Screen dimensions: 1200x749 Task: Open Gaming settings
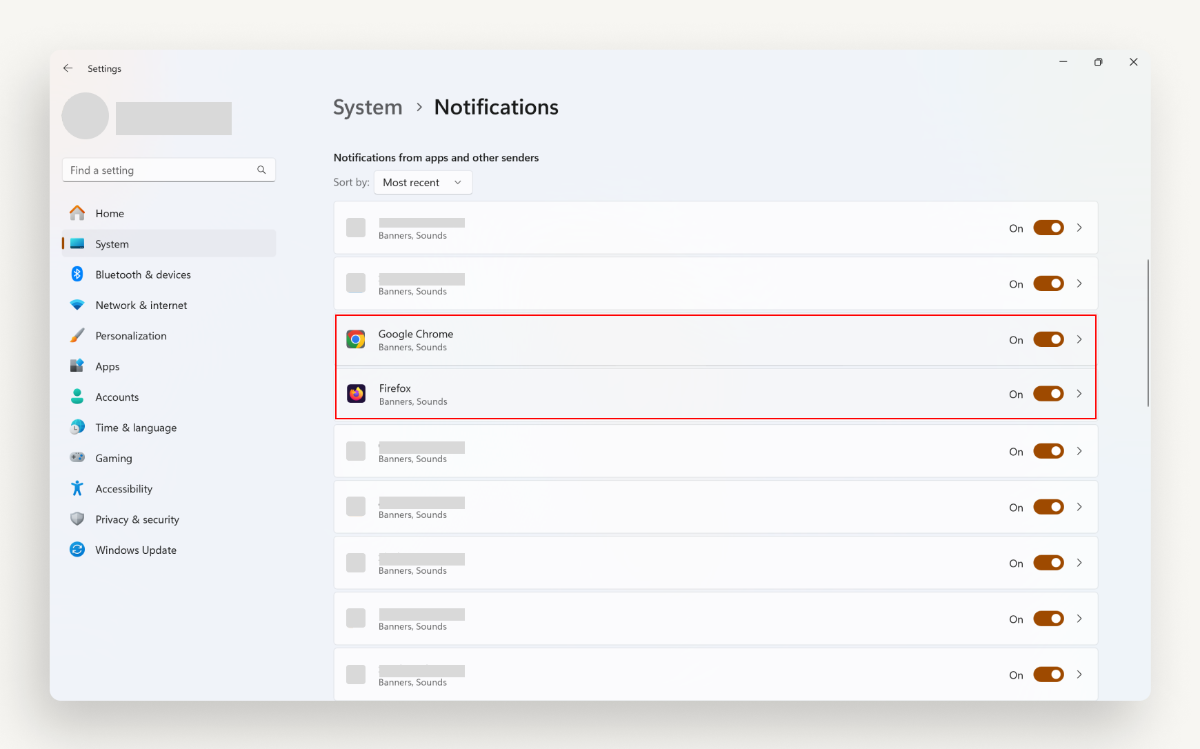(113, 457)
